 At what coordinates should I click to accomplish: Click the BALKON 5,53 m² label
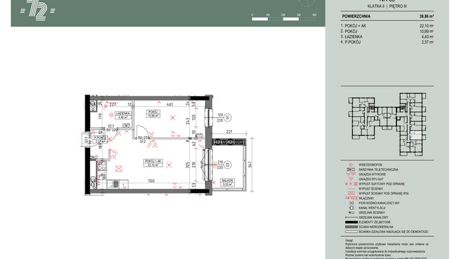click(x=228, y=182)
